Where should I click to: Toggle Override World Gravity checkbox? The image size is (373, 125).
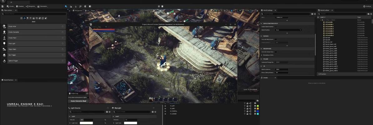tap(276, 39)
